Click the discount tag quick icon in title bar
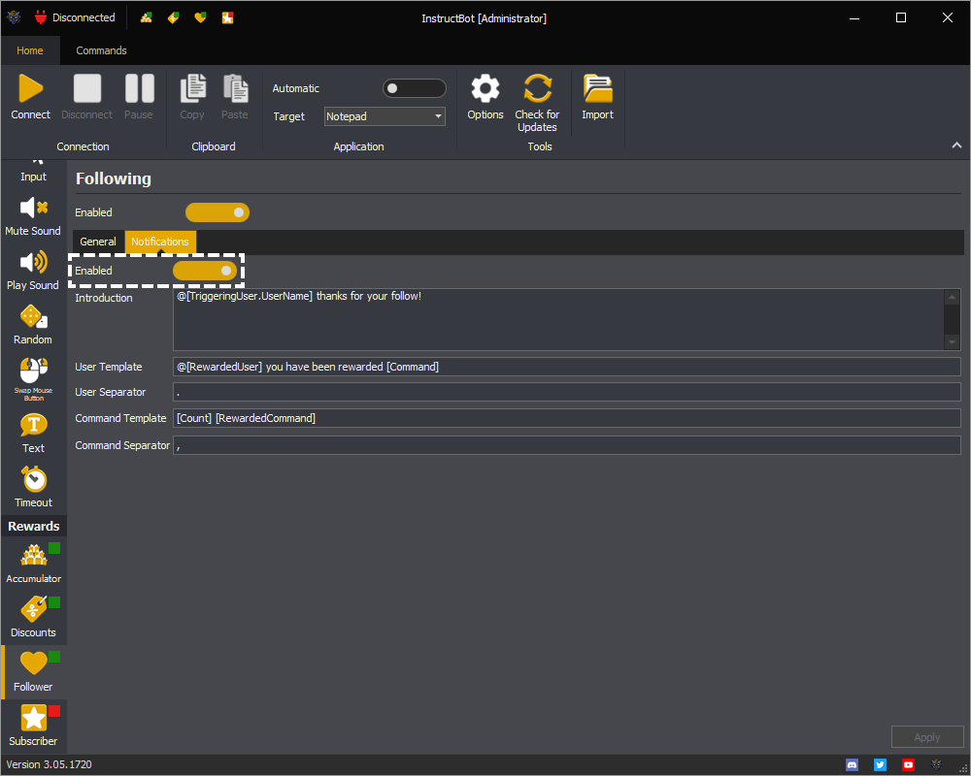This screenshot has height=776, width=971. coord(174,18)
